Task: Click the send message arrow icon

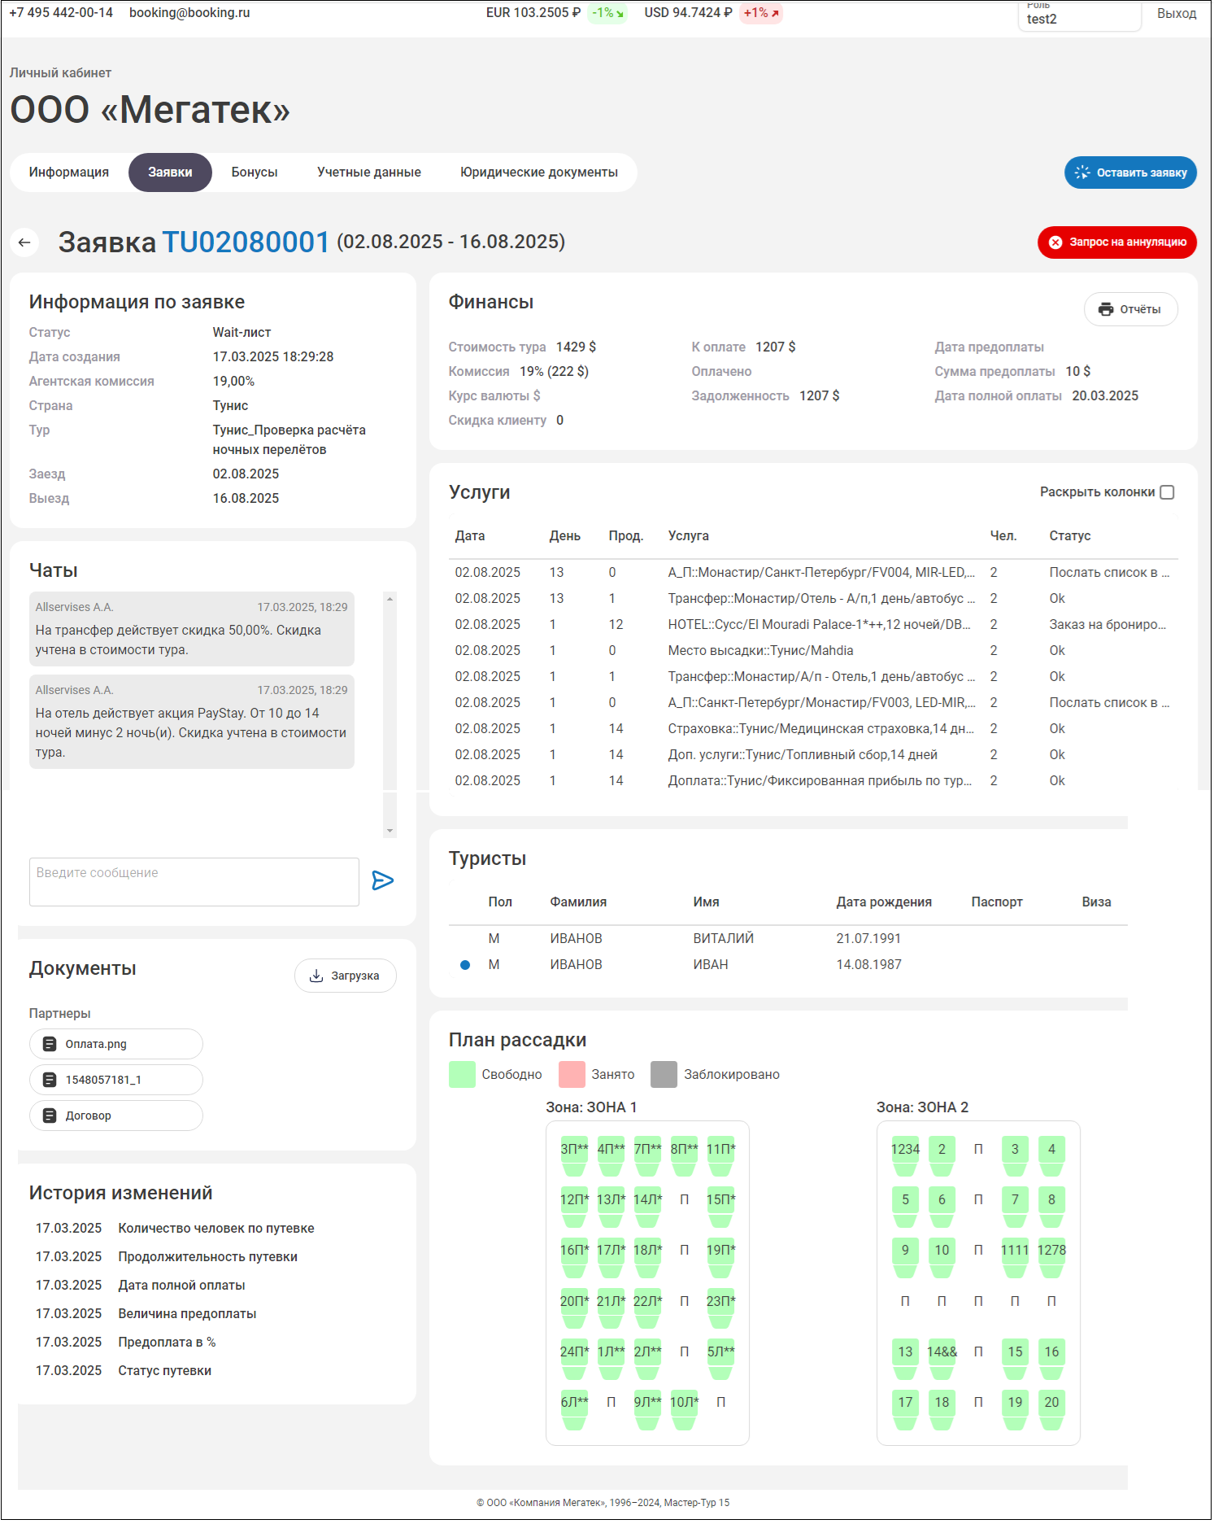Action: [382, 880]
